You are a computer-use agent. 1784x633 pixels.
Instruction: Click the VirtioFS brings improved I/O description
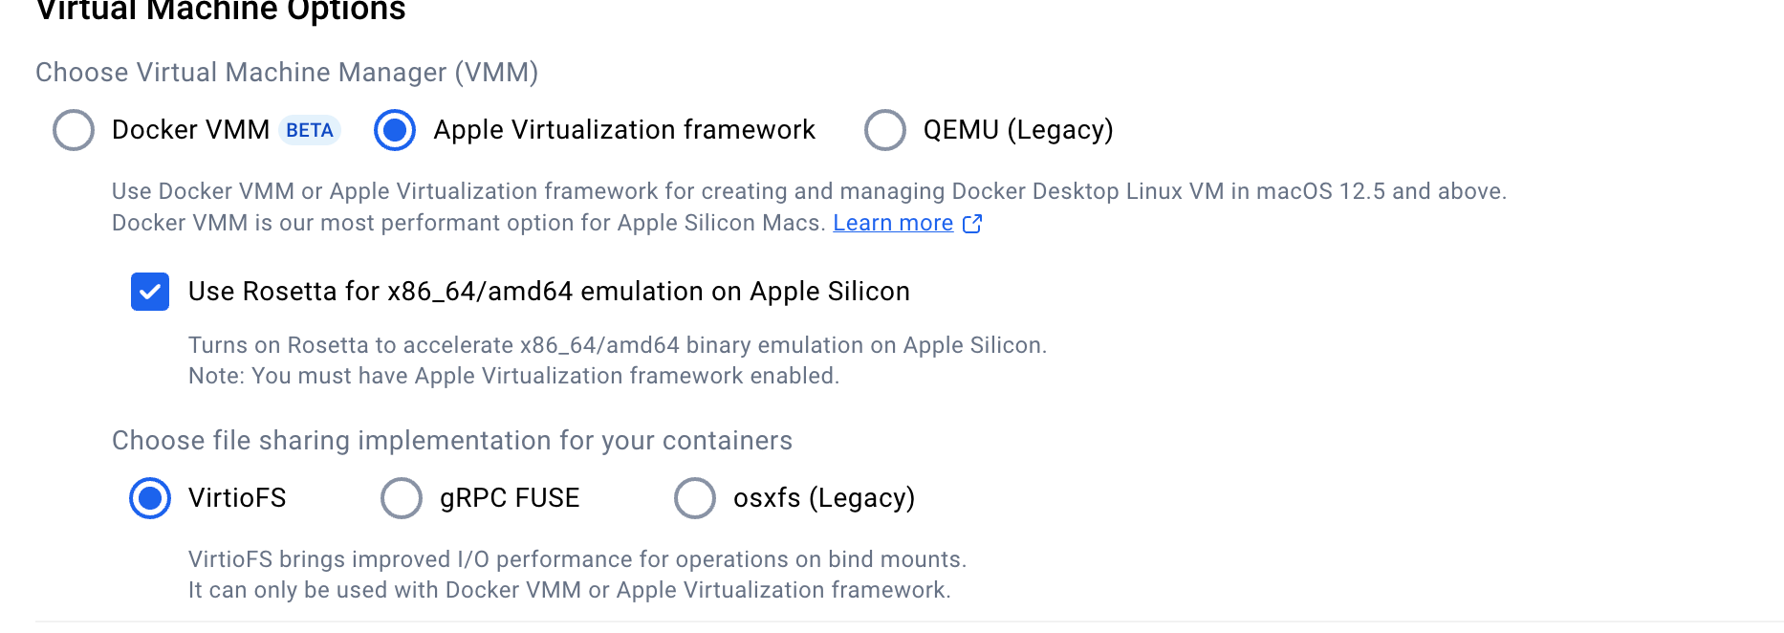(x=577, y=559)
